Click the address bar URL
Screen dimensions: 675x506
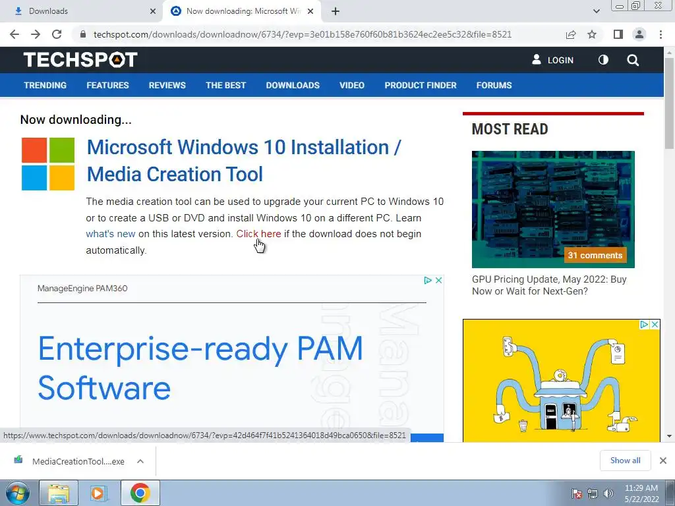point(302,34)
